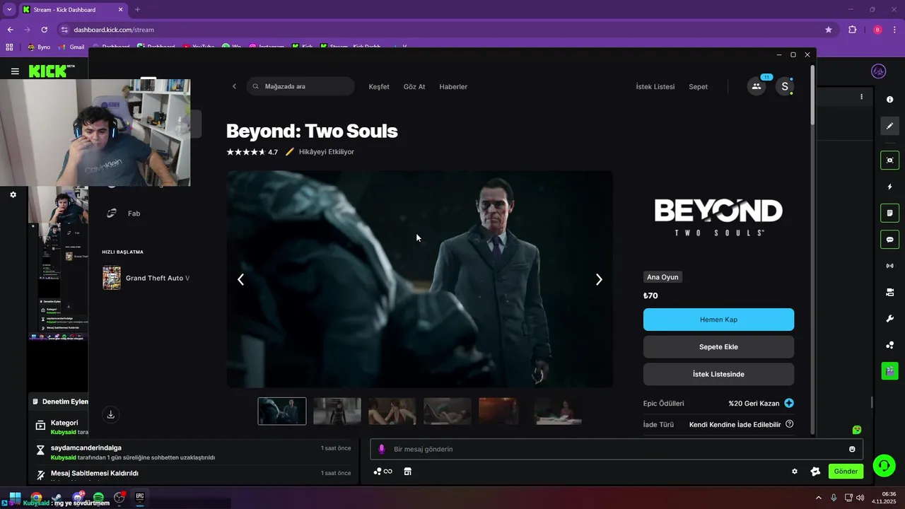The image size is (905, 509).
Task: Show next screenshot with right arrow
Action: [x=599, y=279]
